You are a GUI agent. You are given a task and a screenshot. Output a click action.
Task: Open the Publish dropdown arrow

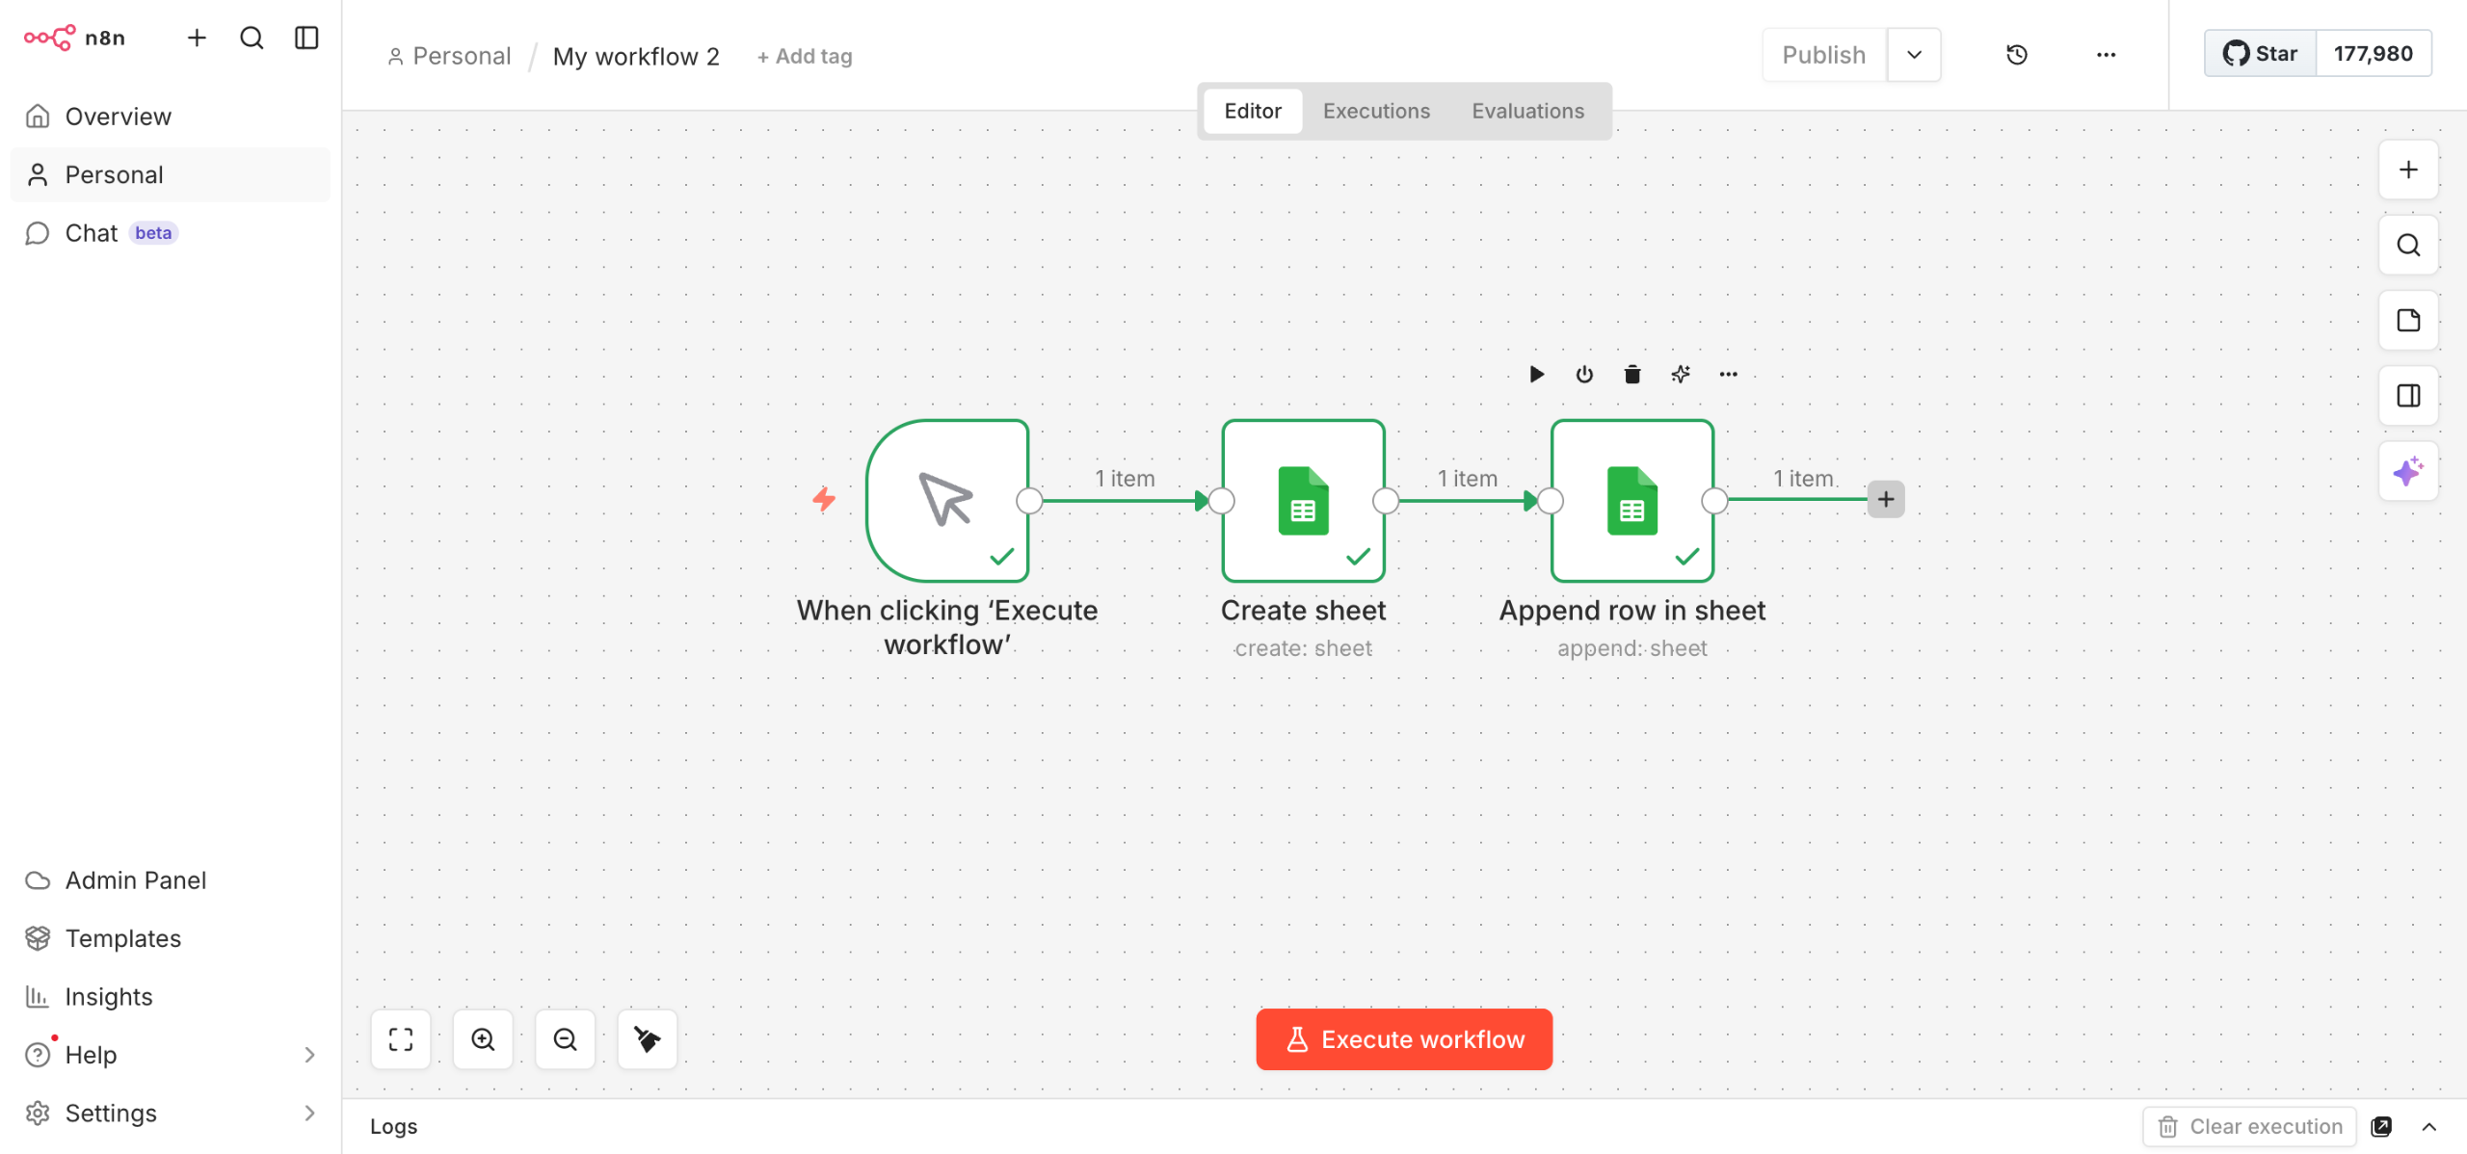pyautogui.click(x=1914, y=55)
